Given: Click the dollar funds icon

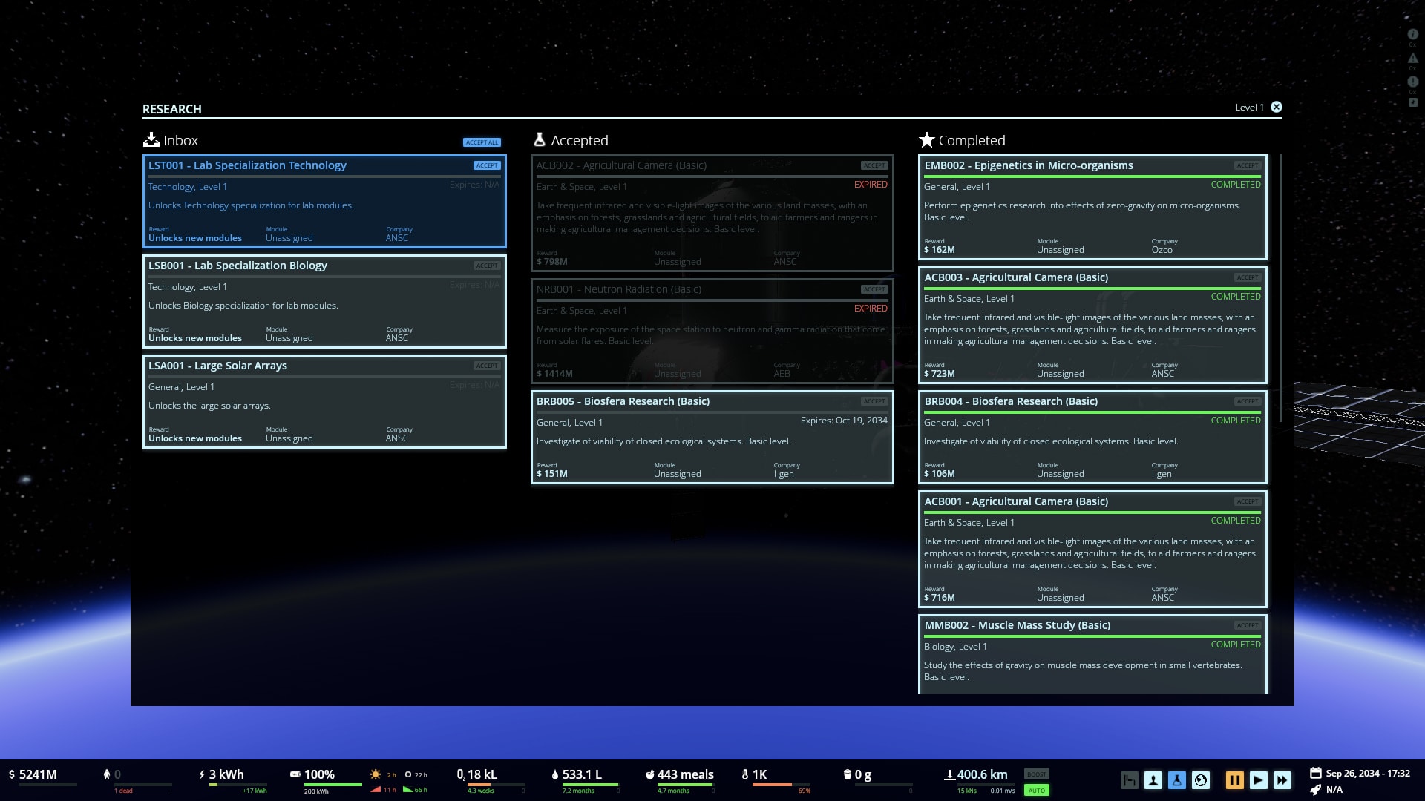Looking at the screenshot, I should pos(11,774).
